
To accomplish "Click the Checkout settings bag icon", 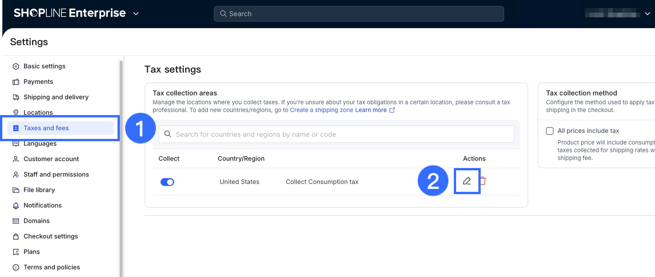I will point(16,236).
